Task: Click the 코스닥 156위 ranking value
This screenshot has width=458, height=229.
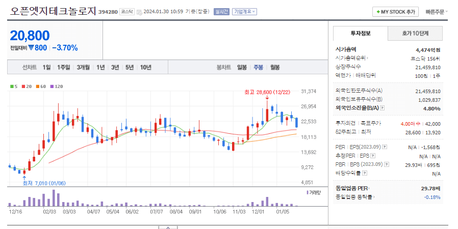Action: pyautogui.click(x=425, y=59)
